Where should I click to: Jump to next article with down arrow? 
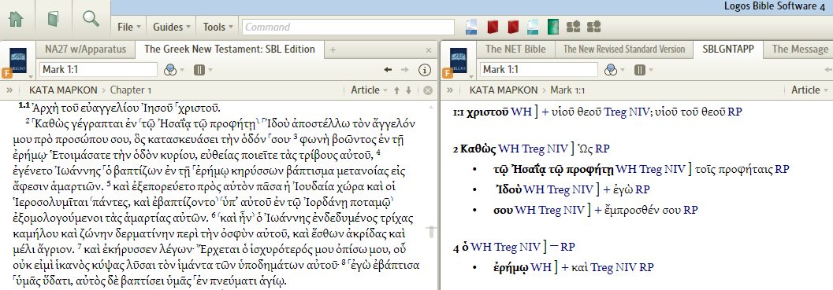(408, 90)
